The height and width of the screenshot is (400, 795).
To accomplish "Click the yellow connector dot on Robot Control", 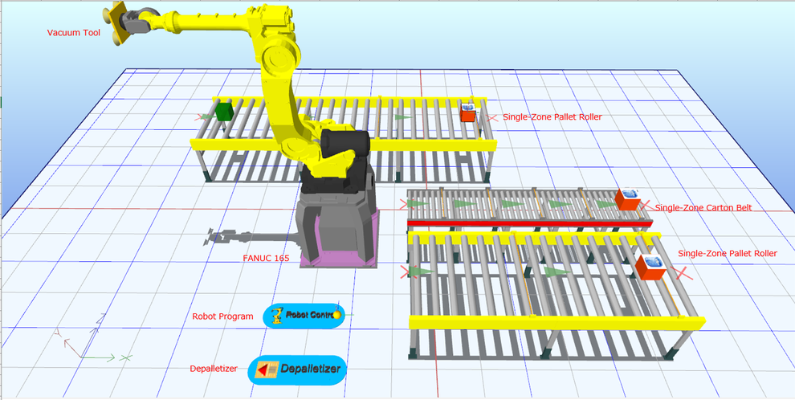I will (336, 316).
